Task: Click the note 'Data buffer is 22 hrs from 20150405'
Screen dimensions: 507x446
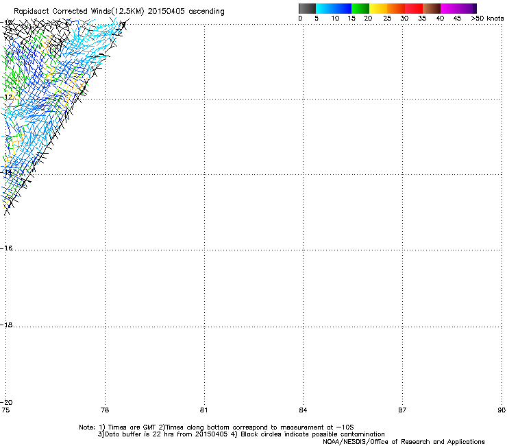Action: 166,434
